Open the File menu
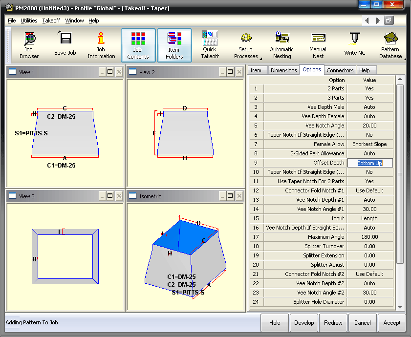 pyautogui.click(x=12, y=21)
